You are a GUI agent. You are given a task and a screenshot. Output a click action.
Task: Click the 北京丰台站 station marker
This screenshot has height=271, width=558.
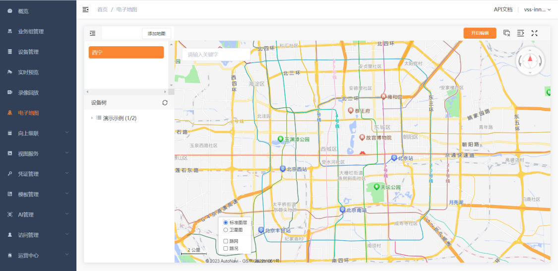tap(261, 230)
